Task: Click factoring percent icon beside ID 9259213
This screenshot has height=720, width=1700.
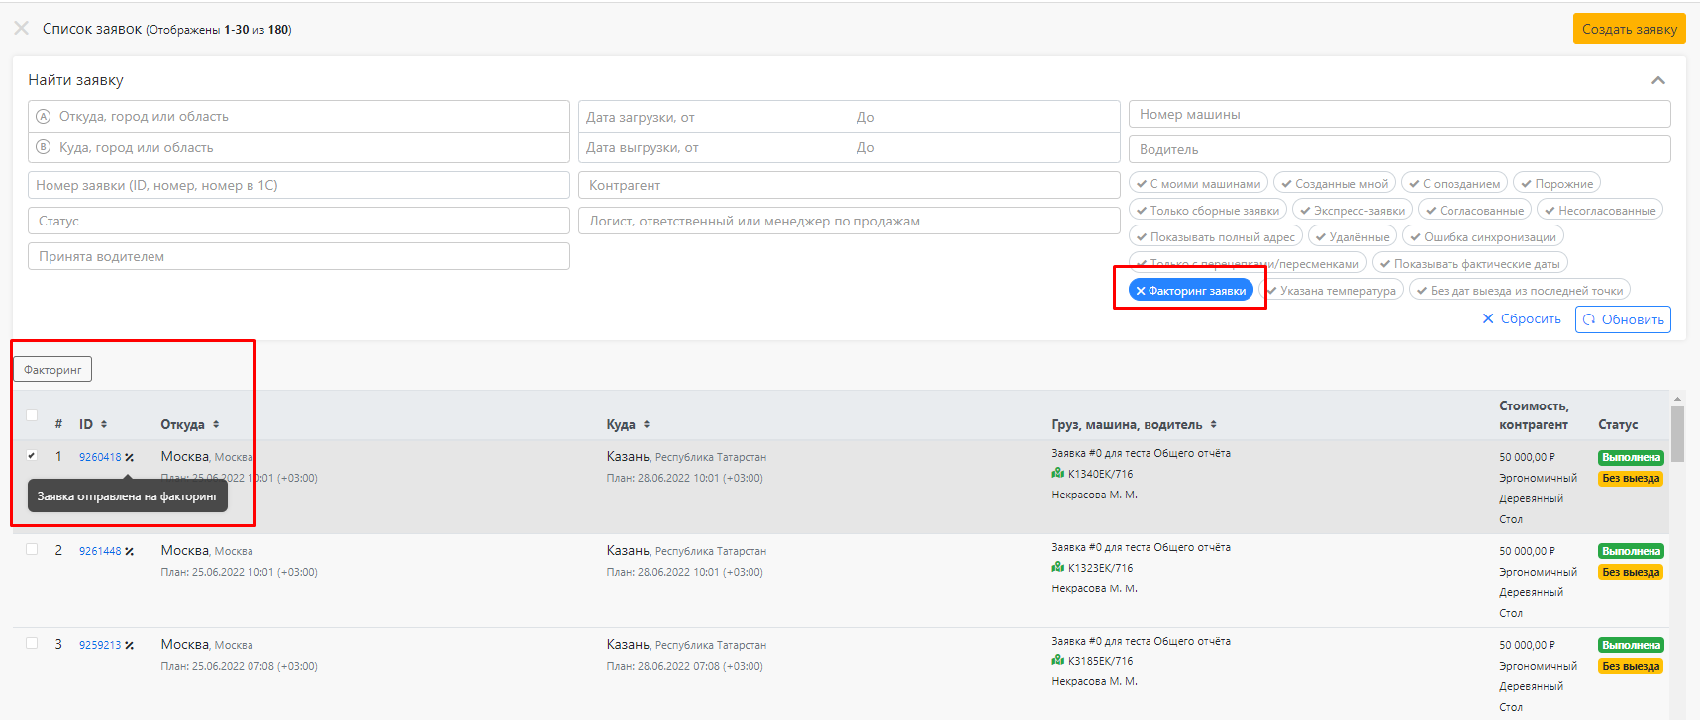Action: pos(130,645)
